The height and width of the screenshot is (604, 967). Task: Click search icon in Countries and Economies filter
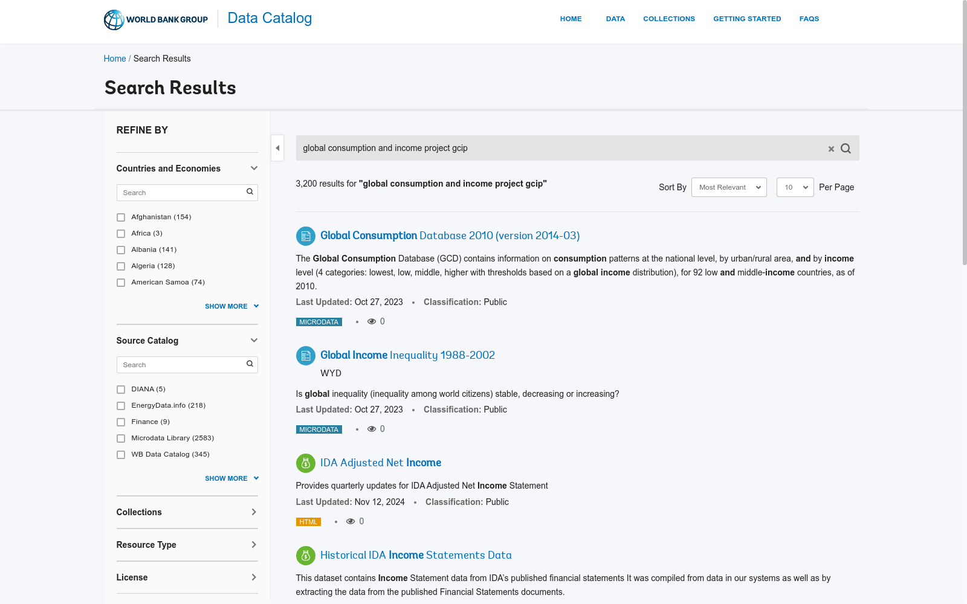click(250, 192)
